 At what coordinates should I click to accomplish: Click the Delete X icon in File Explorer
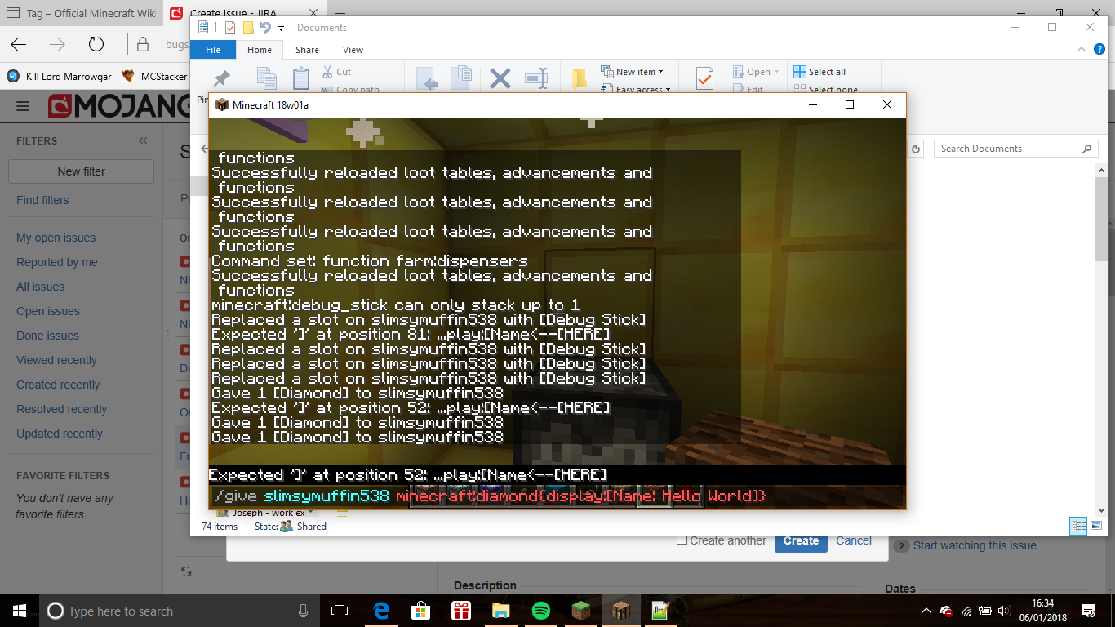(500, 78)
